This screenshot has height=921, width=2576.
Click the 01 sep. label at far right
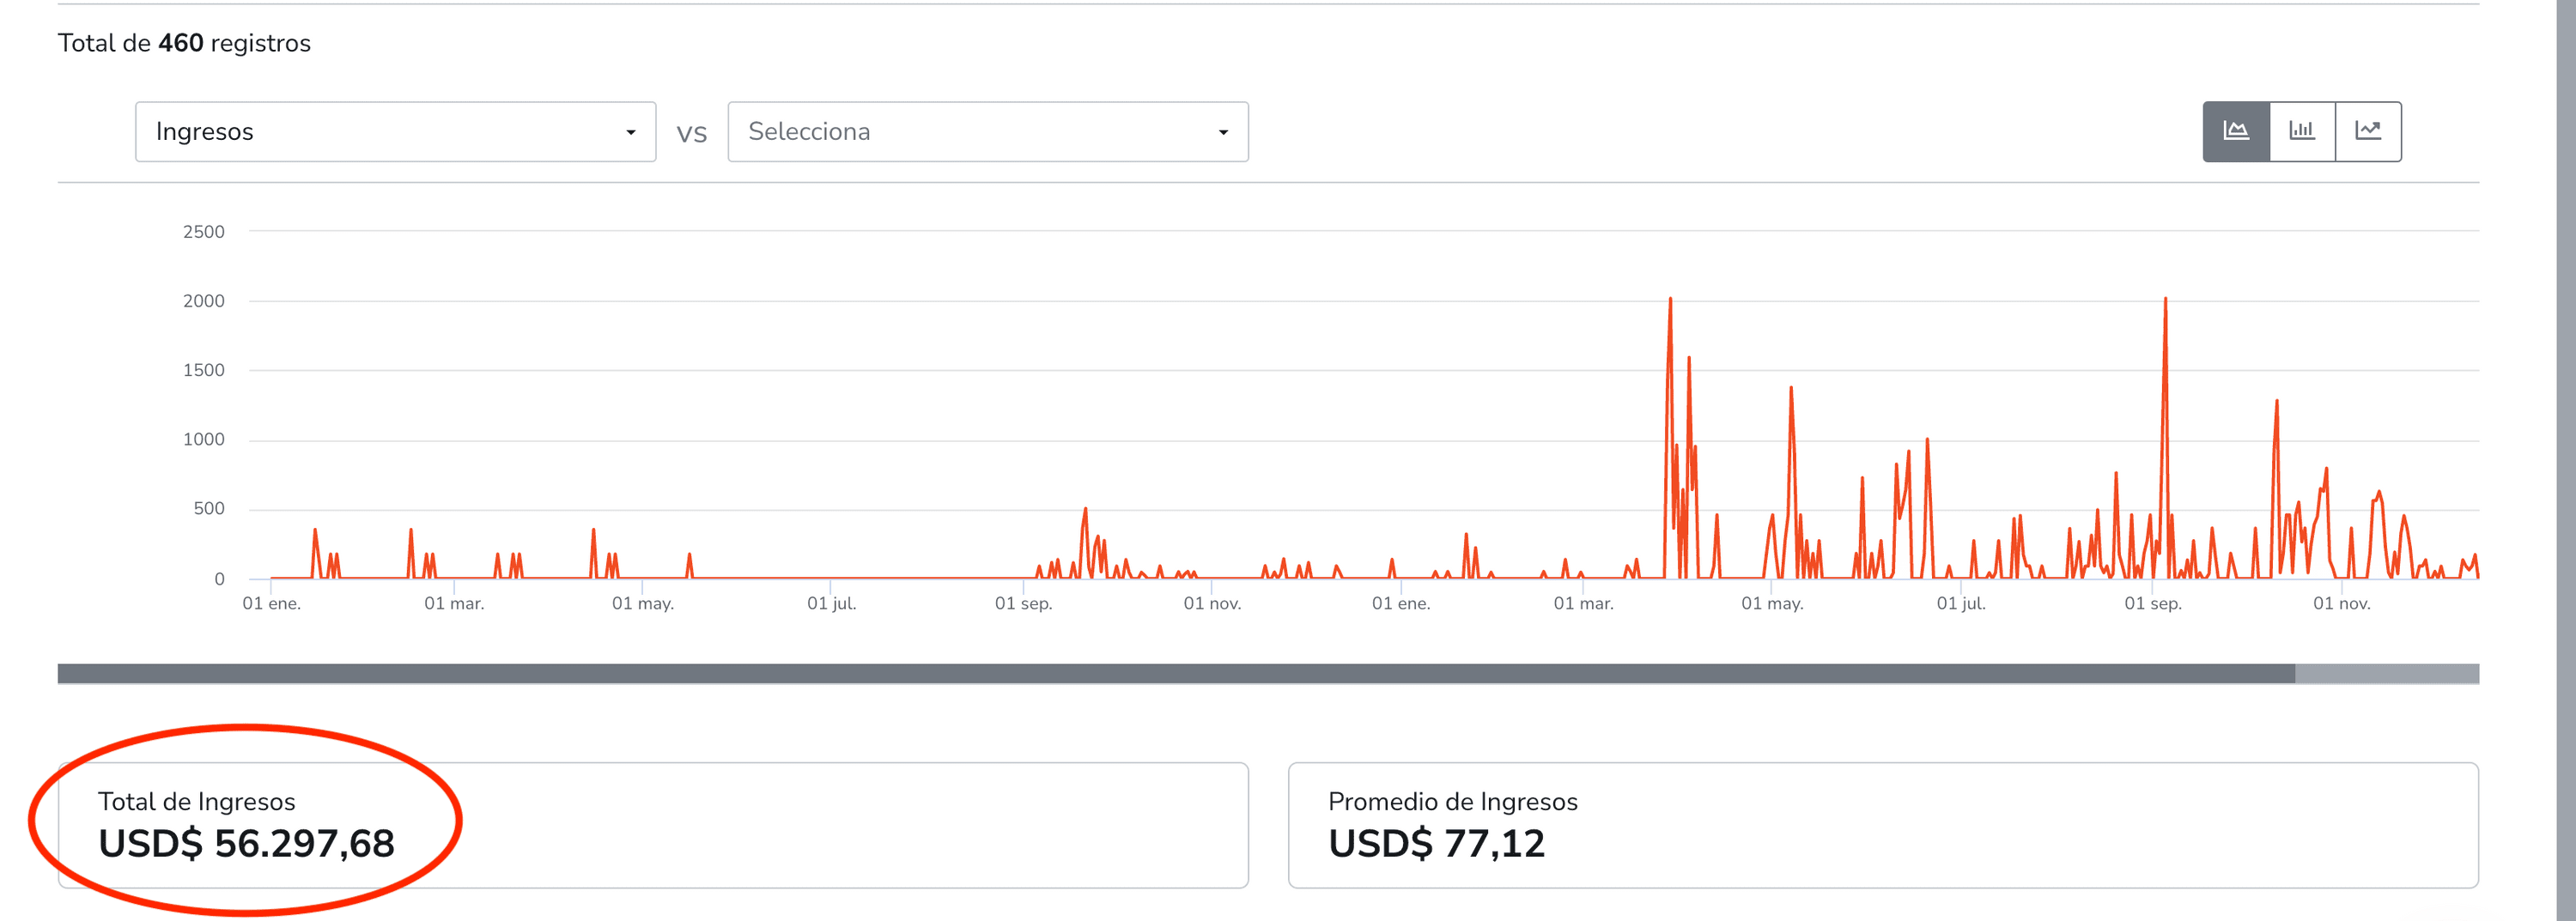pyautogui.click(x=2152, y=603)
